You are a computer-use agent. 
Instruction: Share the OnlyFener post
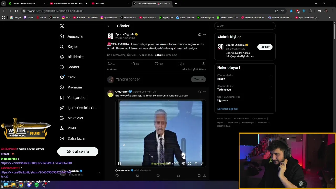point(204,176)
